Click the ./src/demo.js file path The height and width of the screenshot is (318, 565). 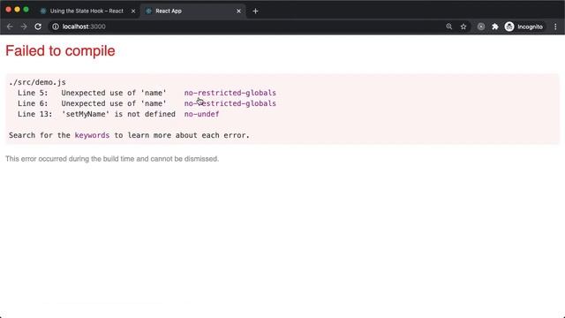click(x=37, y=82)
